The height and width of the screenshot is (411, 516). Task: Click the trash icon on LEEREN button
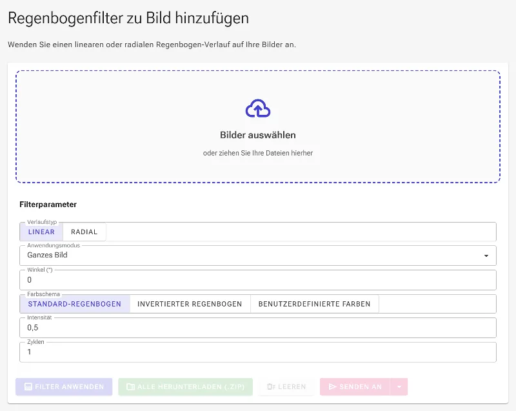271,386
